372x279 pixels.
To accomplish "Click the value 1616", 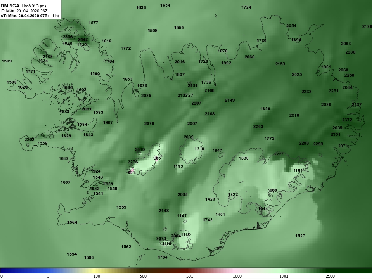I will [x=106, y=41].
